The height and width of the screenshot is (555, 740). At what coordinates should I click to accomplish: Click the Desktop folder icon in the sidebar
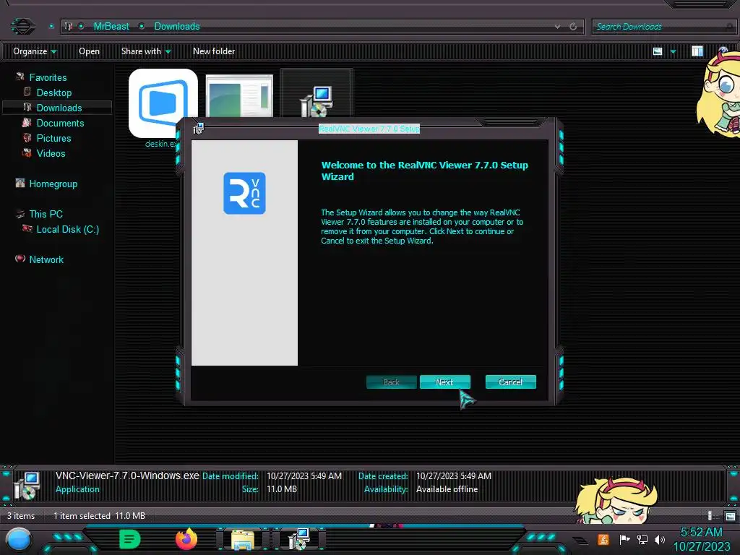pos(27,92)
